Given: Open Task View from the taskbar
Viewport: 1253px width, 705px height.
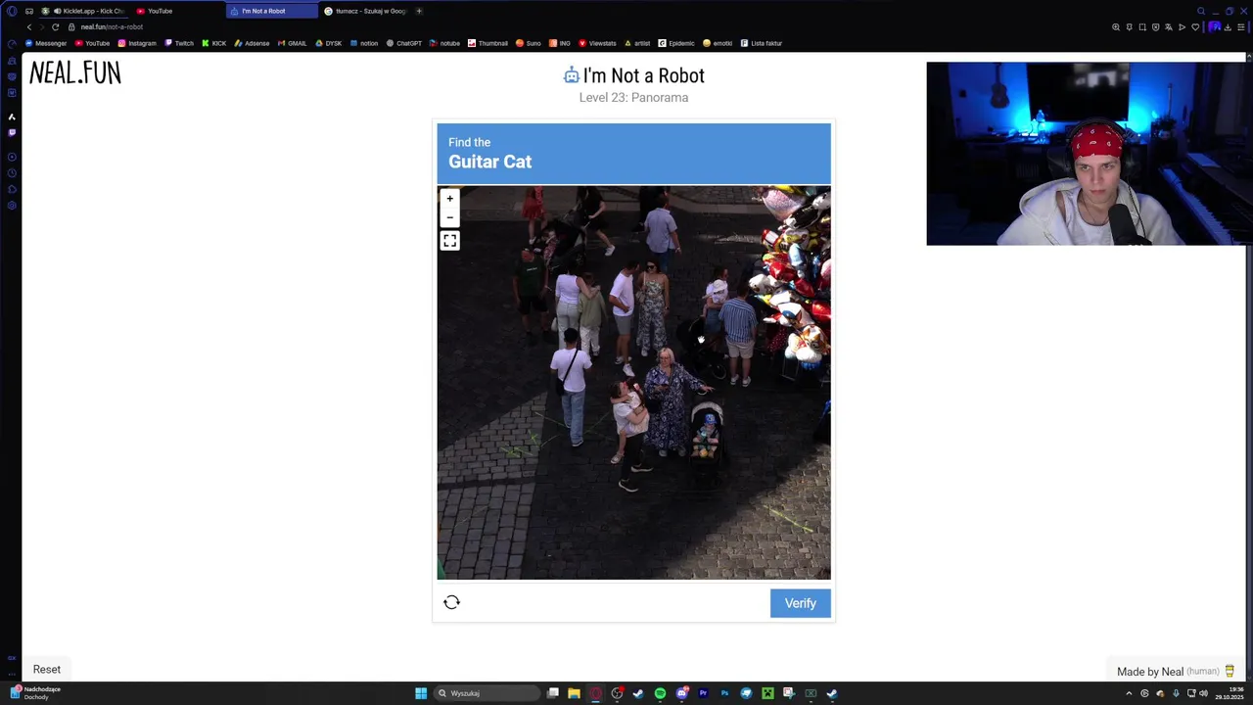Looking at the screenshot, I should (x=553, y=693).
